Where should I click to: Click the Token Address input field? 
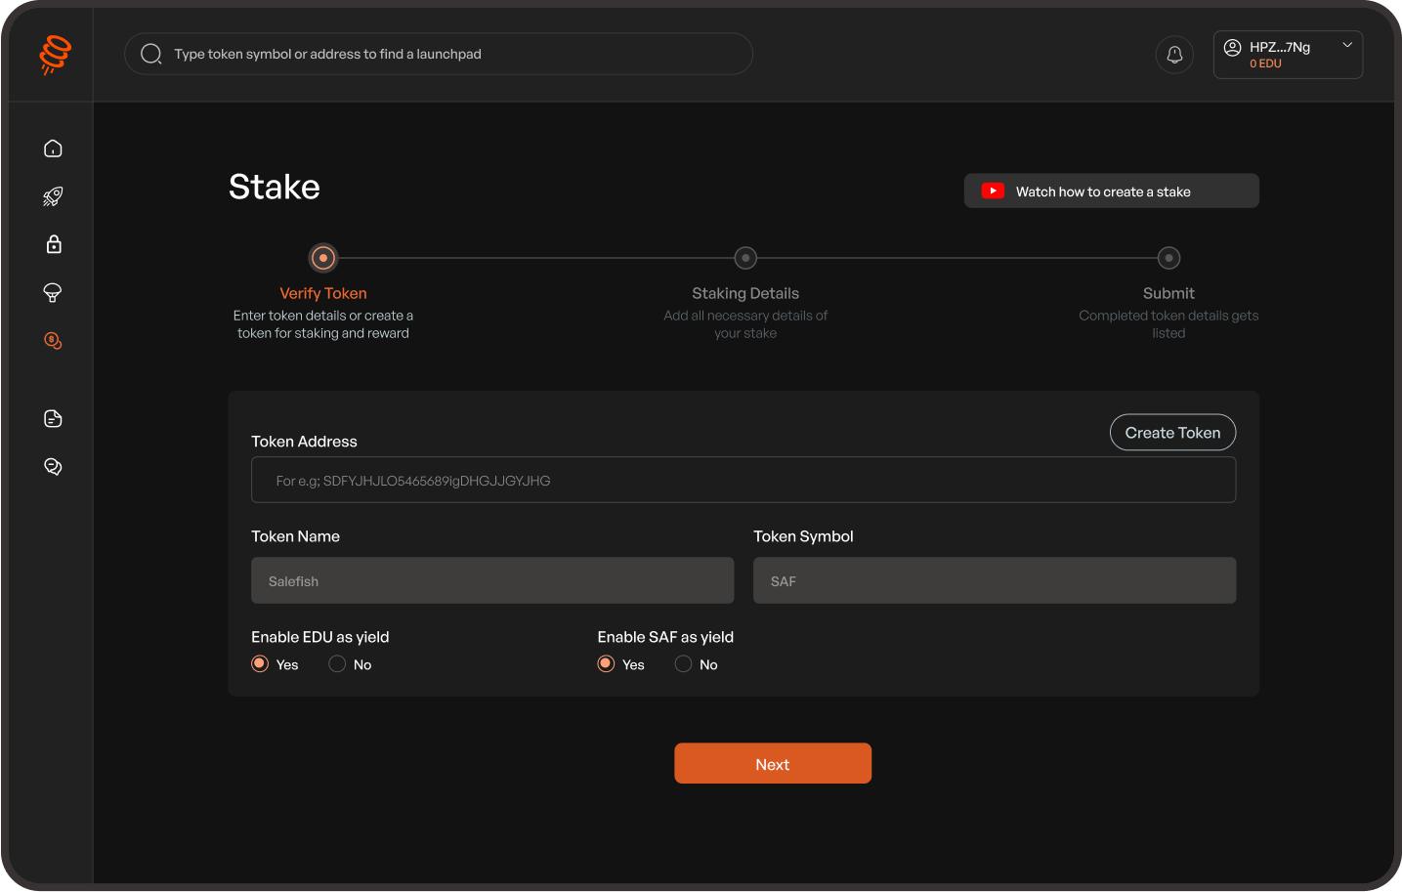(x=743, y=480)
